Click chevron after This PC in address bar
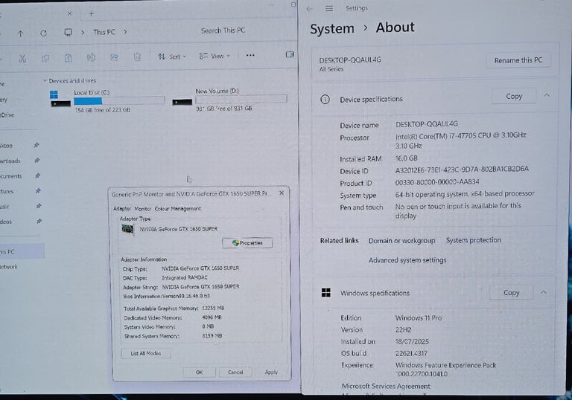 pos(125,32)
